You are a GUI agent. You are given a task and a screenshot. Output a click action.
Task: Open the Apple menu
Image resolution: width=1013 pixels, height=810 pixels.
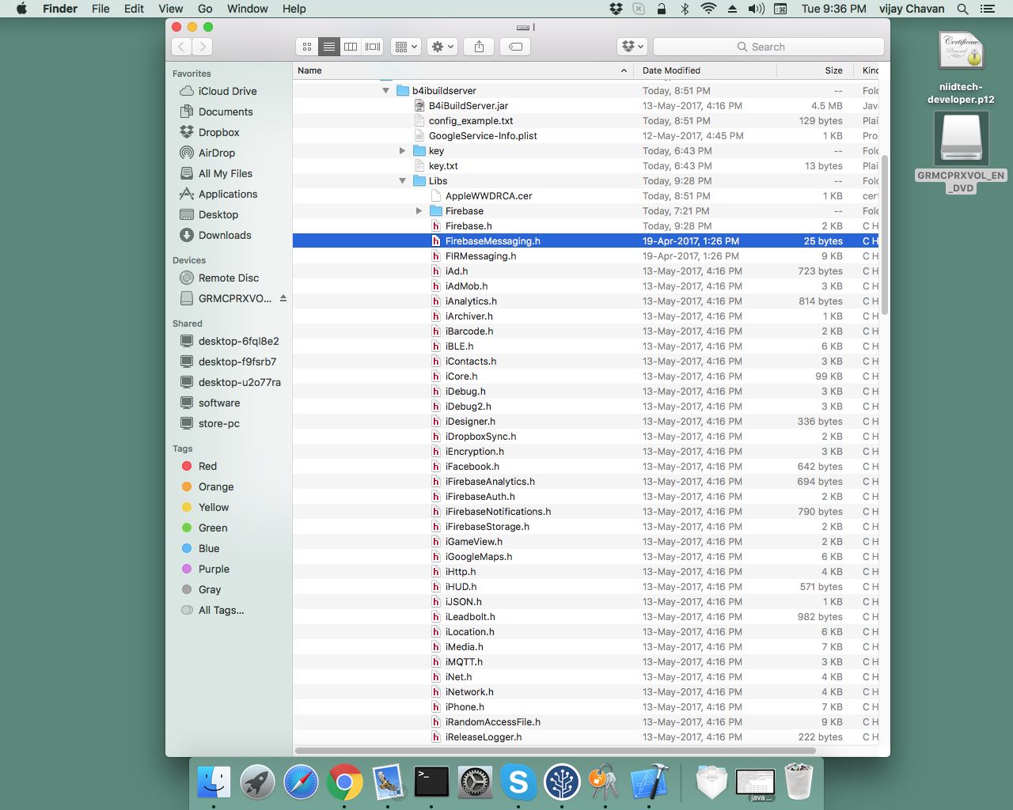(x=21, y=9)
